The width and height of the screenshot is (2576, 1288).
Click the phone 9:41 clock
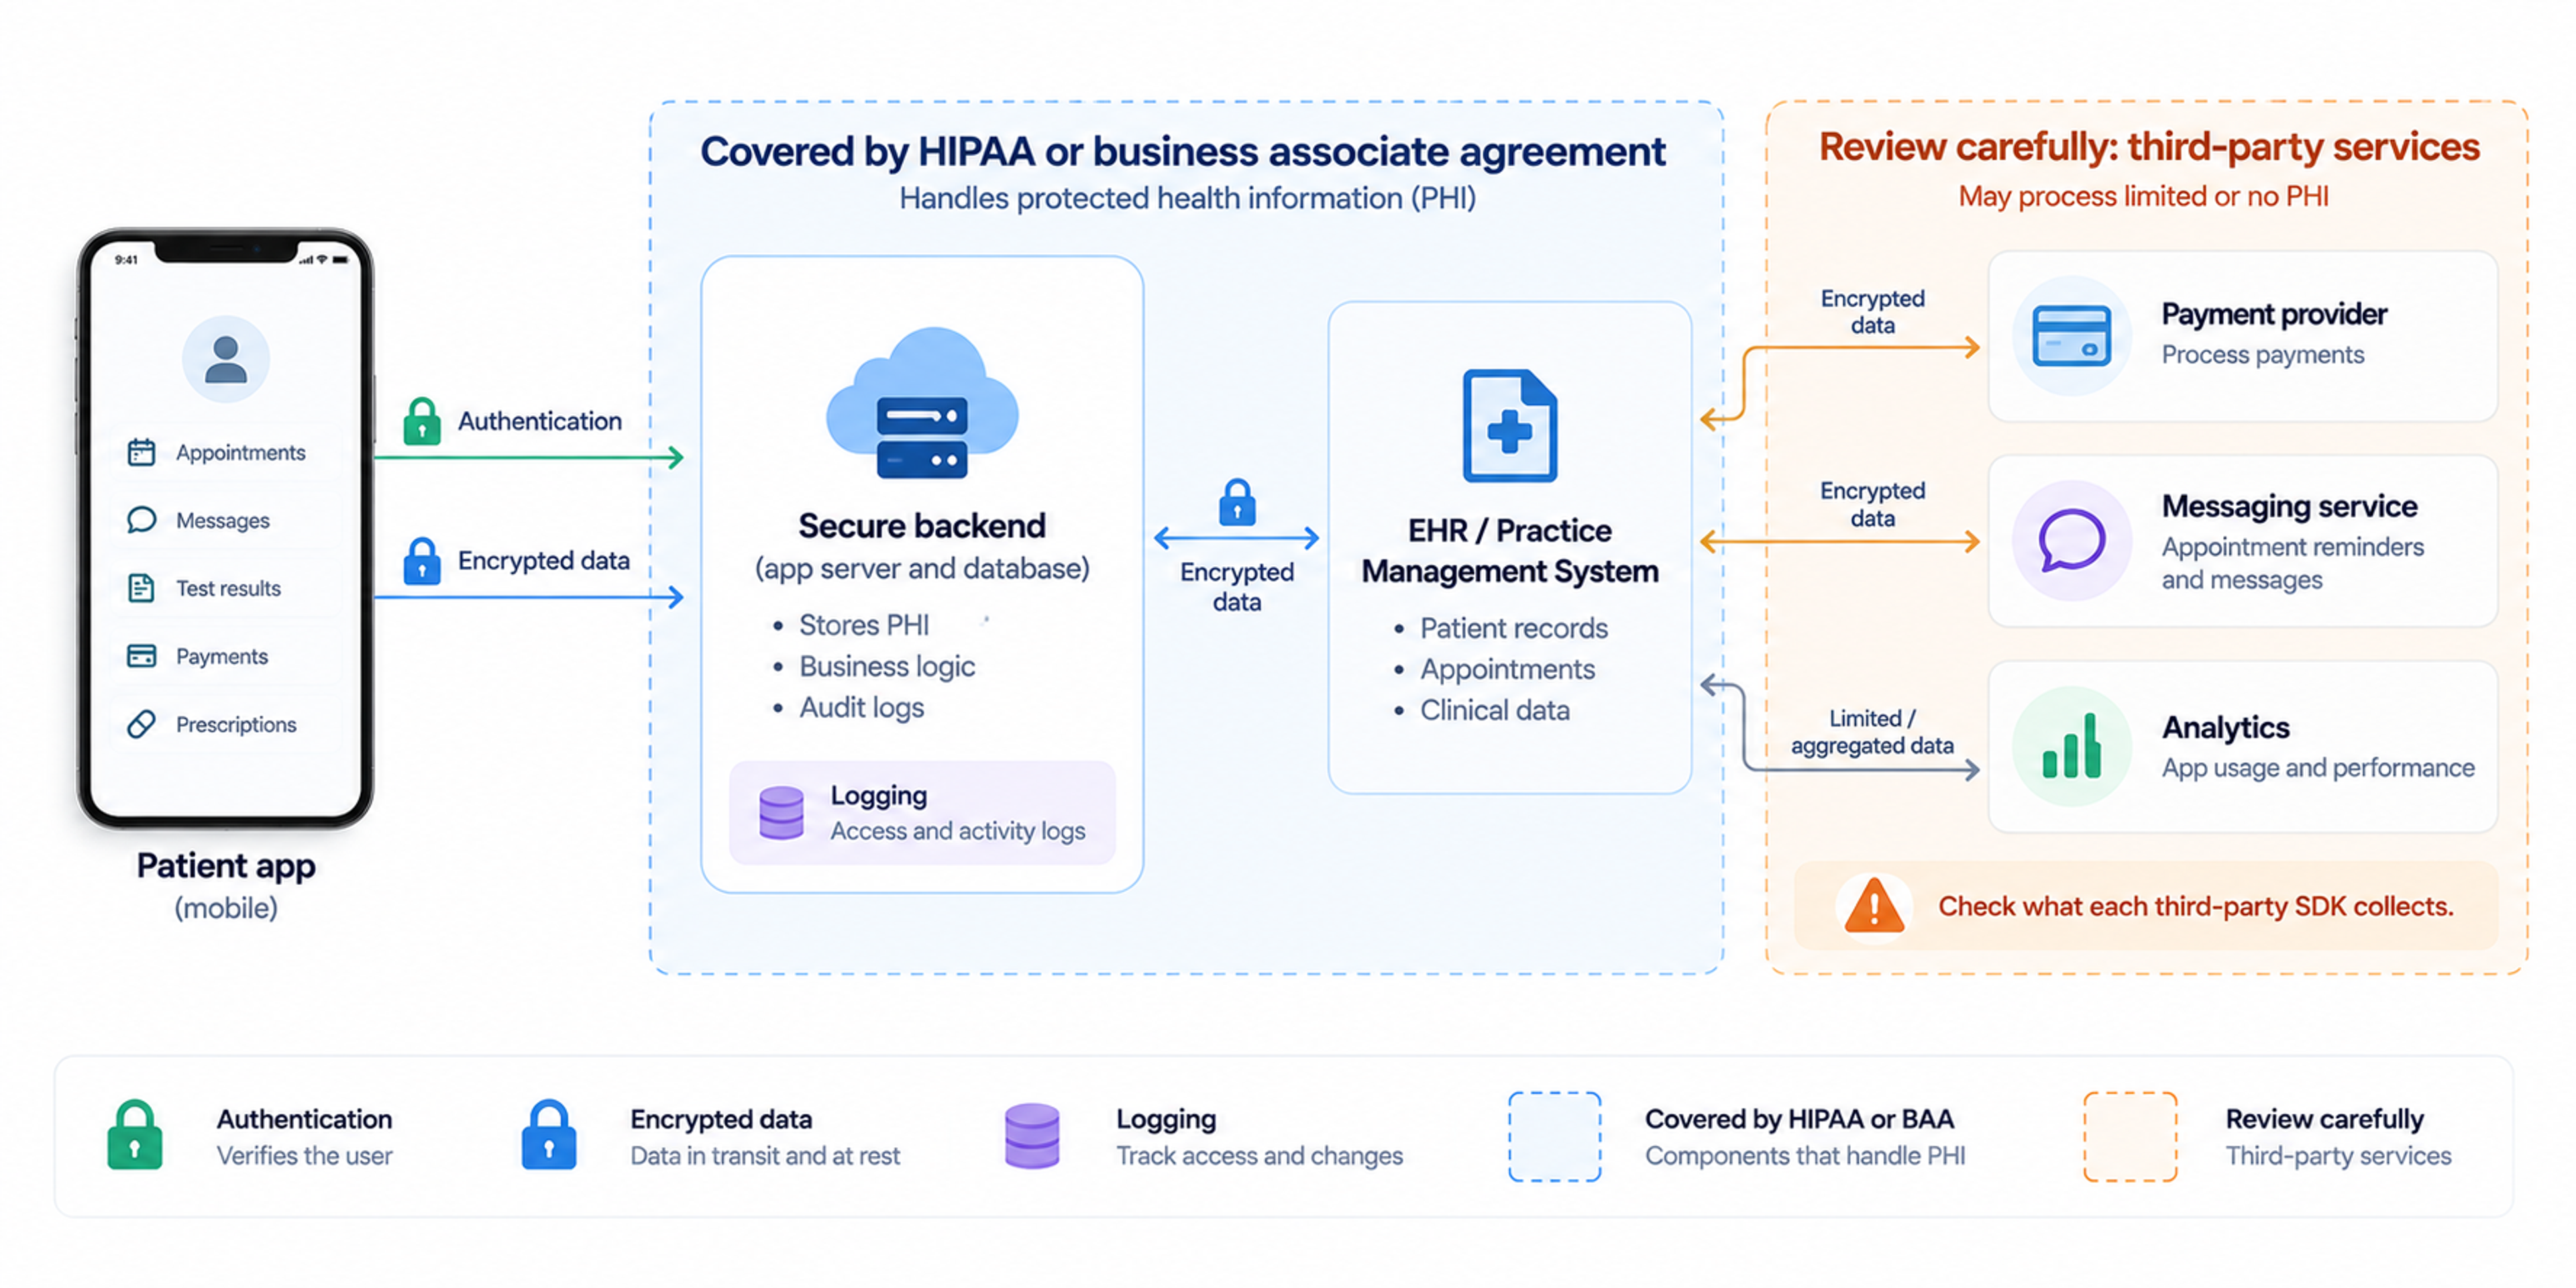[x=126, y=260]
